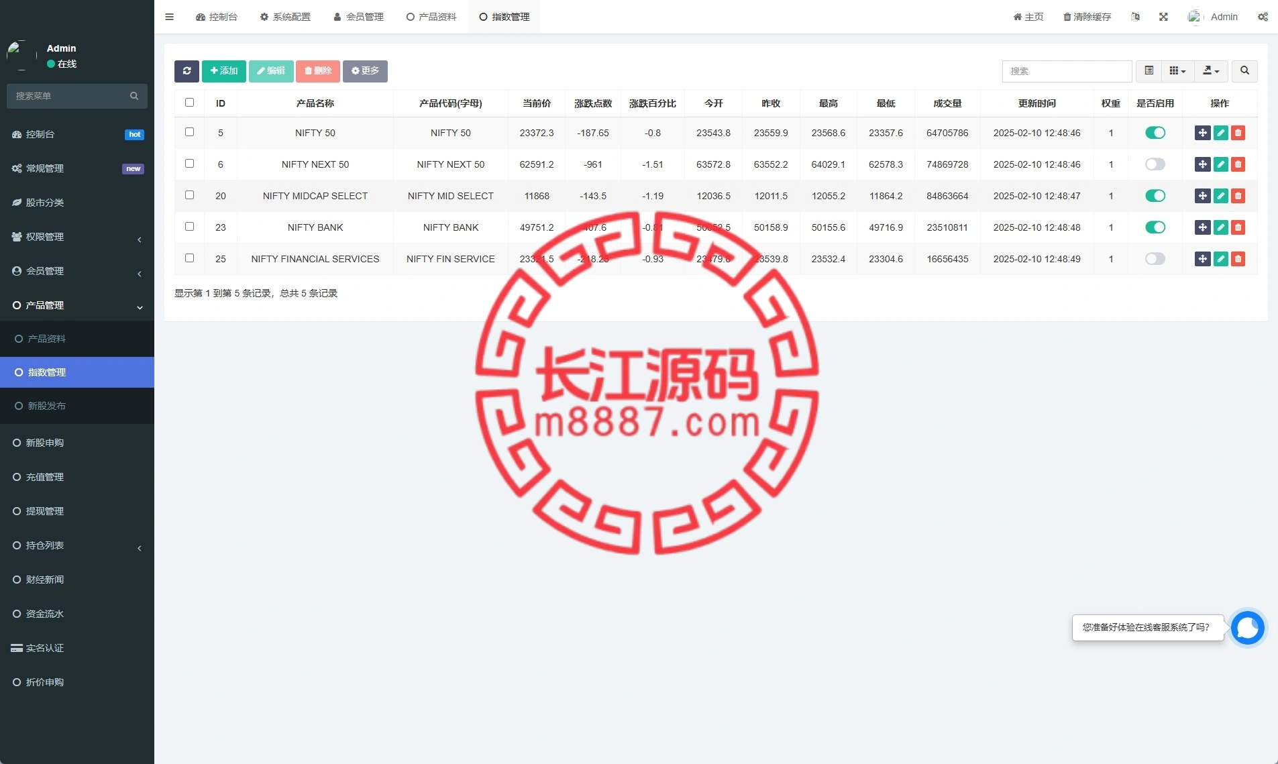Switch to the 会员管理 top tab
This screenshot has width=1278, height=764.
point(358,17)
